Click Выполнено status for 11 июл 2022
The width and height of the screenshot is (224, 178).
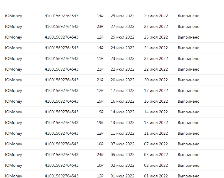tap(189, 133)
